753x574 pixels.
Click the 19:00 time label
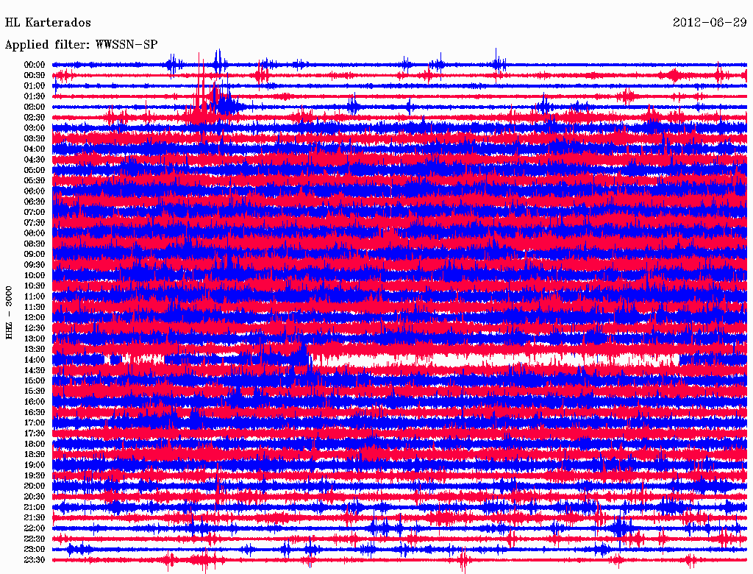click(x=35, y=465)
